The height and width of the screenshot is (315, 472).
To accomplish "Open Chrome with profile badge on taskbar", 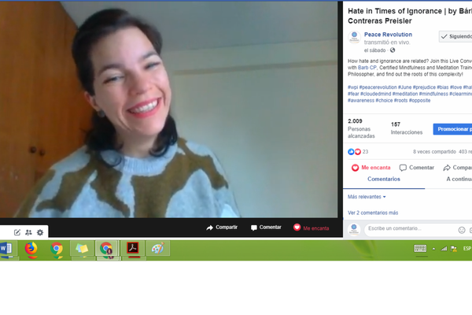I will (106, 249).
